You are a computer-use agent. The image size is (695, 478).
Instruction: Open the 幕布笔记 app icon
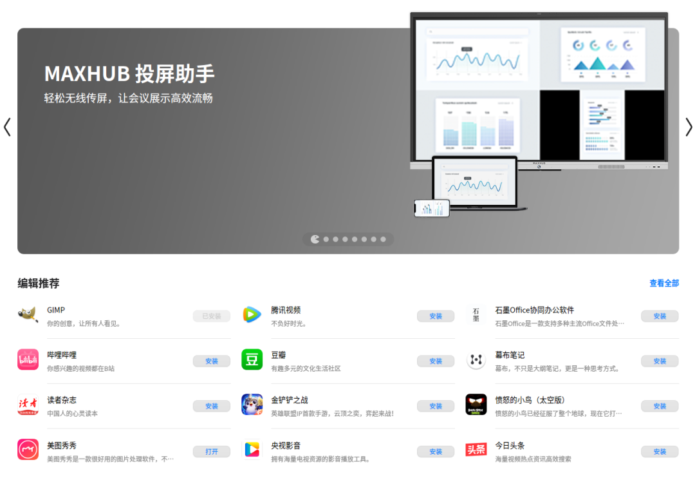tap(476, 359)
